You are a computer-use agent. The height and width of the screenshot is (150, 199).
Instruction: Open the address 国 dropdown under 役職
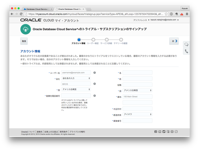pos(137,90)
